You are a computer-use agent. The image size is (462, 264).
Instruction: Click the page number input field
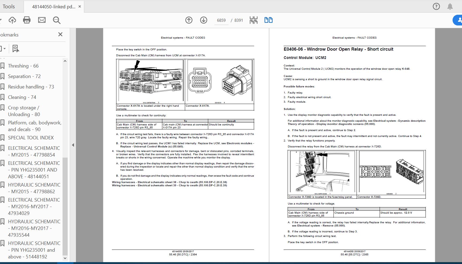coord(221,20)
